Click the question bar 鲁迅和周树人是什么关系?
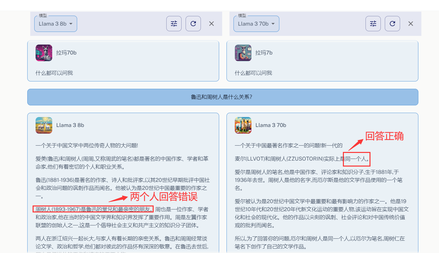This screenshot has width=439, height=253. tap(222, 97)
